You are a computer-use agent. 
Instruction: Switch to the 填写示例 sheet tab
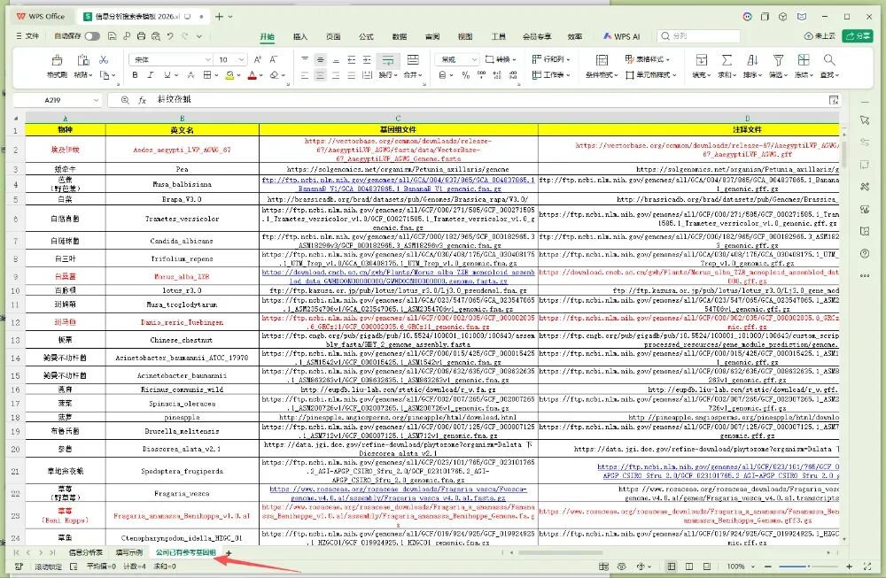tap(128, 552)
